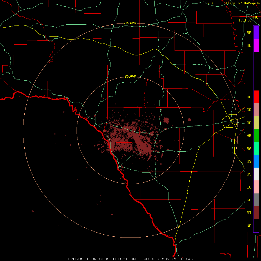Click the GR dusty pink legend swatch
Screen dimensions: 261x261
click(x=256, y=110)
